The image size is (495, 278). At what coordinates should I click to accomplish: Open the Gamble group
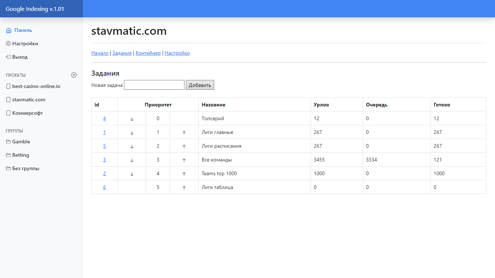click(x=21, y=142)
